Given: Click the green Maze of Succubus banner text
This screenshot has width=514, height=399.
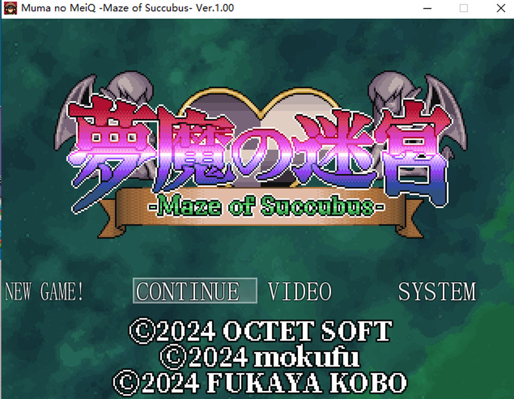Looking at the screenshot, I should (x=266, y=206).
